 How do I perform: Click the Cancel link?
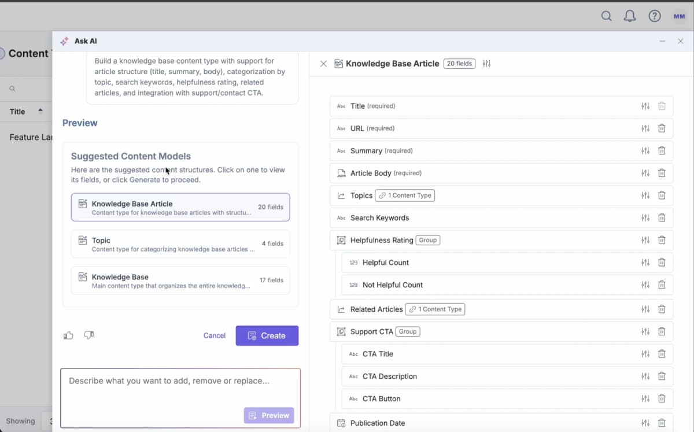[214, 335]
